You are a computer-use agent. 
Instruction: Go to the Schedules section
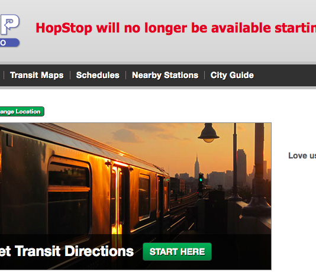pyautogui.click(x=98, y=75)
